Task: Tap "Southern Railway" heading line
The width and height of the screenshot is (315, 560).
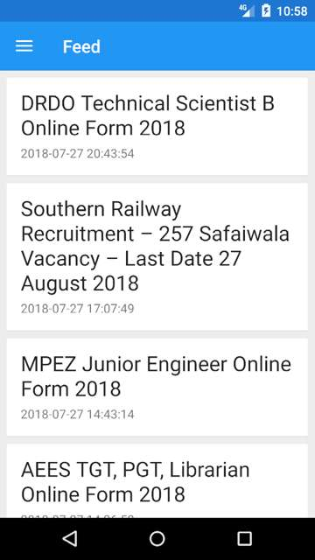Action: [101, 210]
